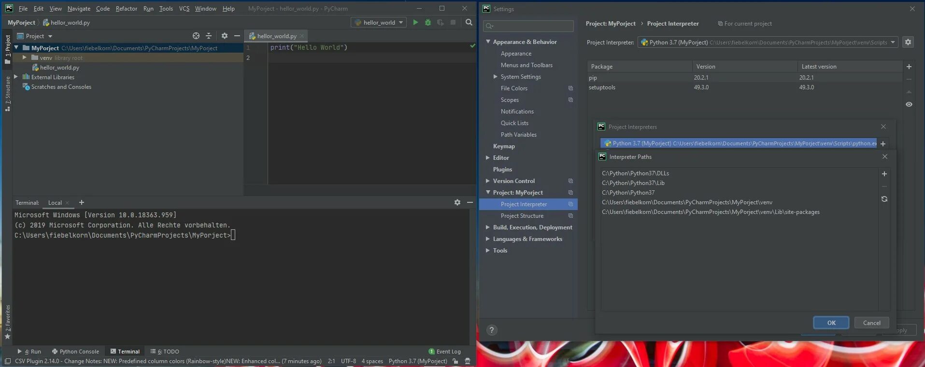This screenshot has width=925, height=367.
Task: Expand Languages & Frameworks group
Action: coord(488,239)
